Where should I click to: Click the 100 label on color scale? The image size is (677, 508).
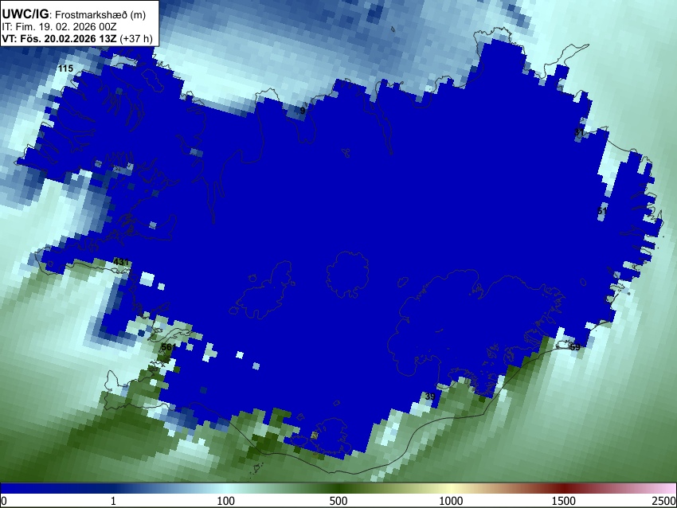point(226,501)
